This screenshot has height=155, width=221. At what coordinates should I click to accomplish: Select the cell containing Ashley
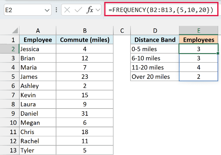(38, 86)
